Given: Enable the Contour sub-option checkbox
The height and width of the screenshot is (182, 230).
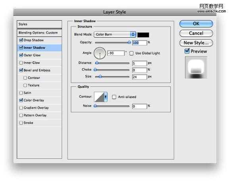Looking at the screenshot, I should click(x=25, y=78).
